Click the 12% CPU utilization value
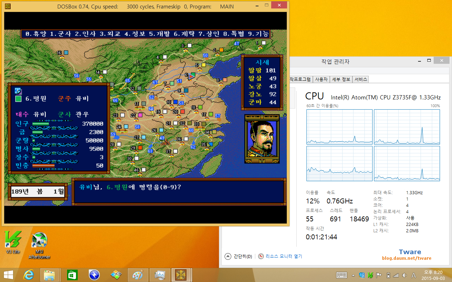 point(313,201)
